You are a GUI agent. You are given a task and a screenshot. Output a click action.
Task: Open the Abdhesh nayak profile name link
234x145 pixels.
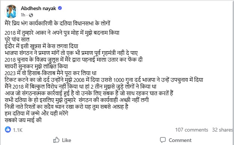click(38, 8)
